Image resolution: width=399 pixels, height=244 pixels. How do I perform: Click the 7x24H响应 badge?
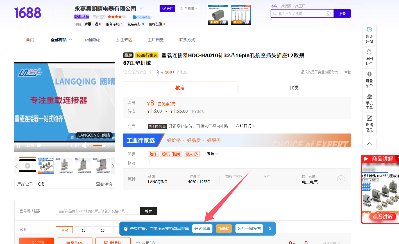point(142,17)
